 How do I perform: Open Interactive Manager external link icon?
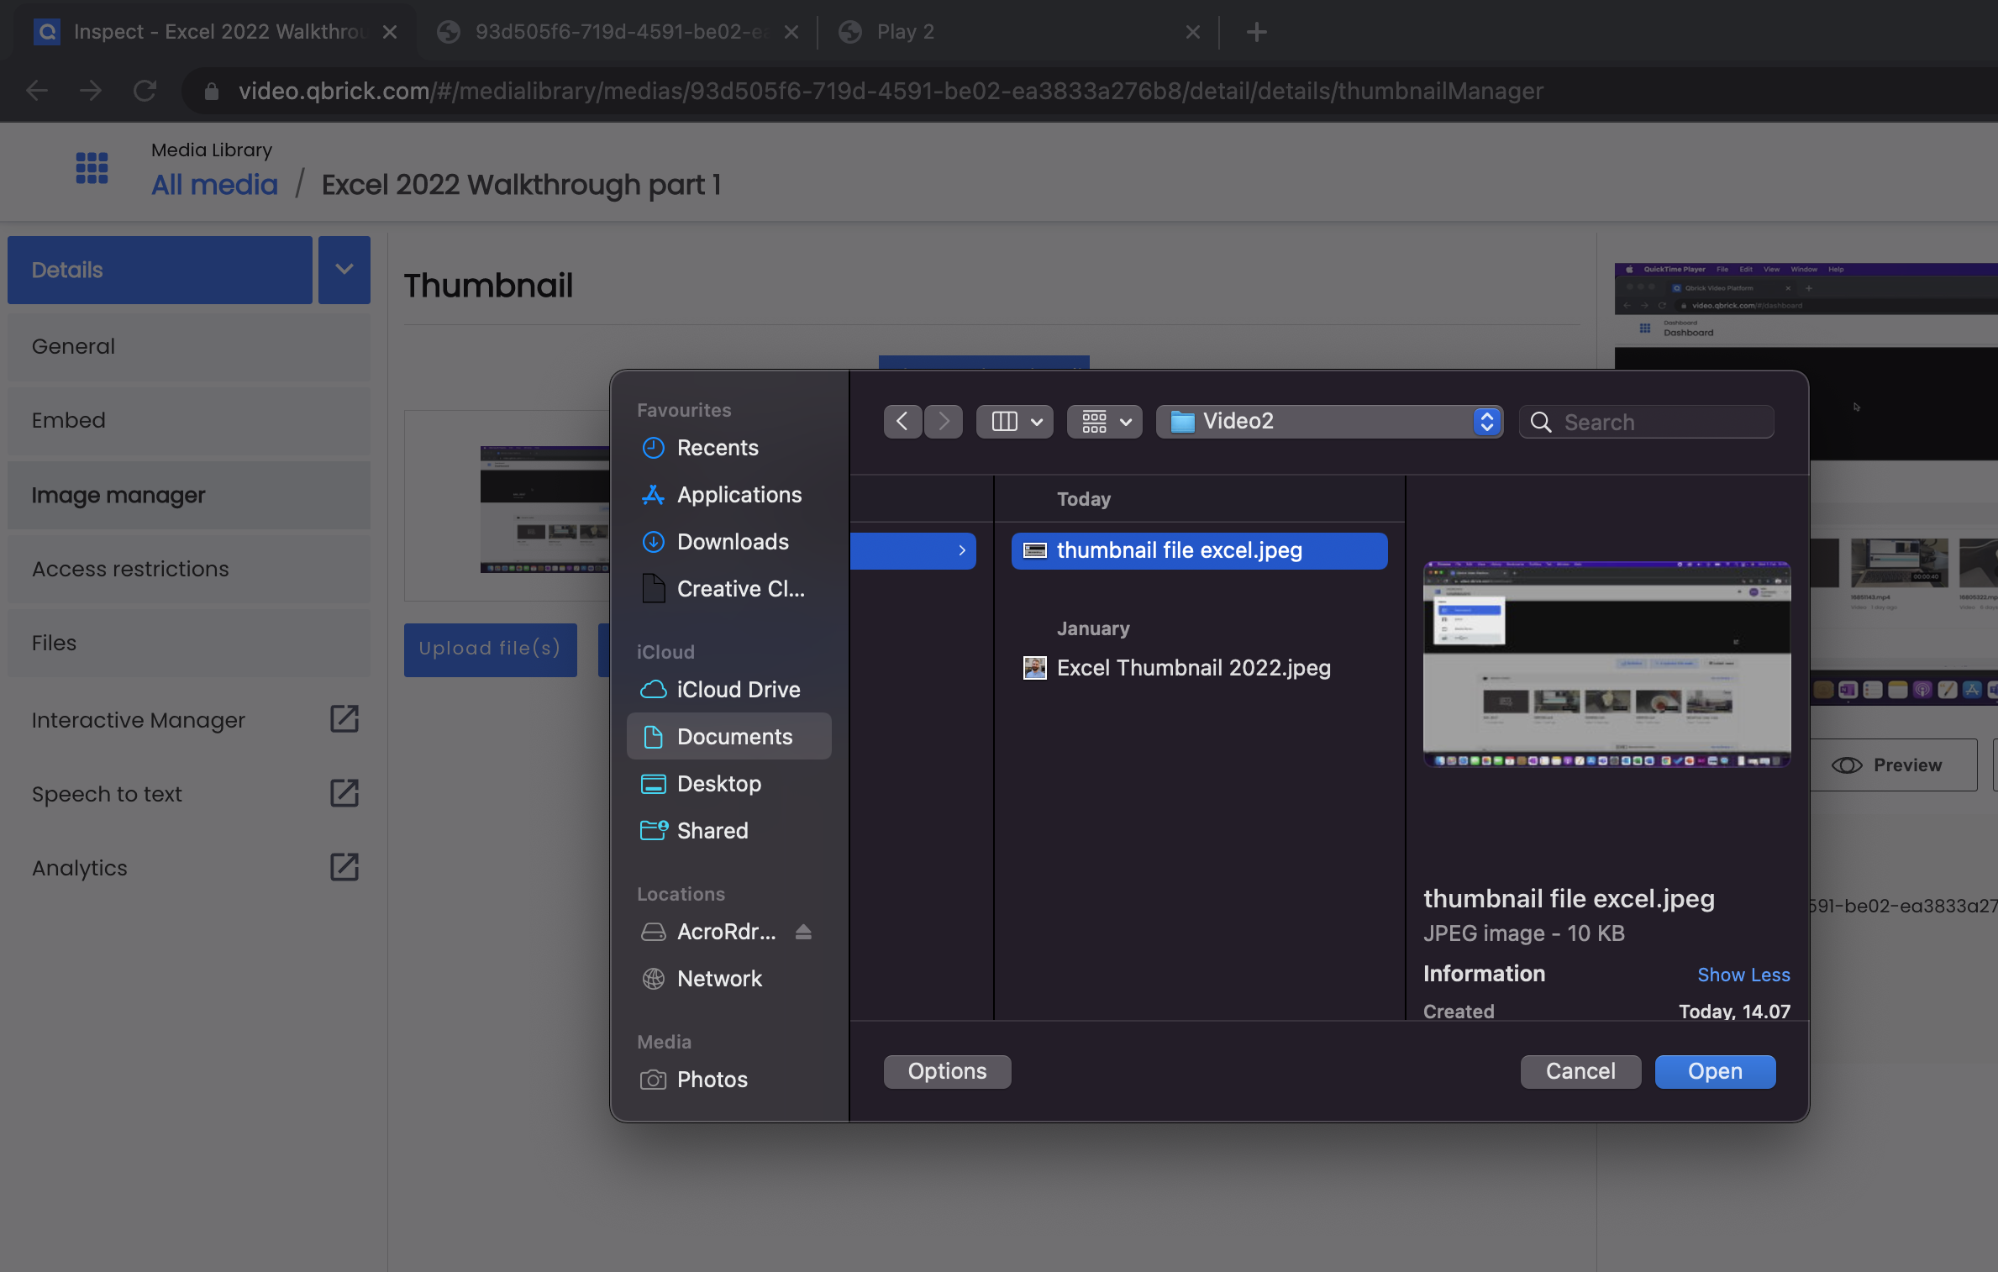click(x=344, y=719)
